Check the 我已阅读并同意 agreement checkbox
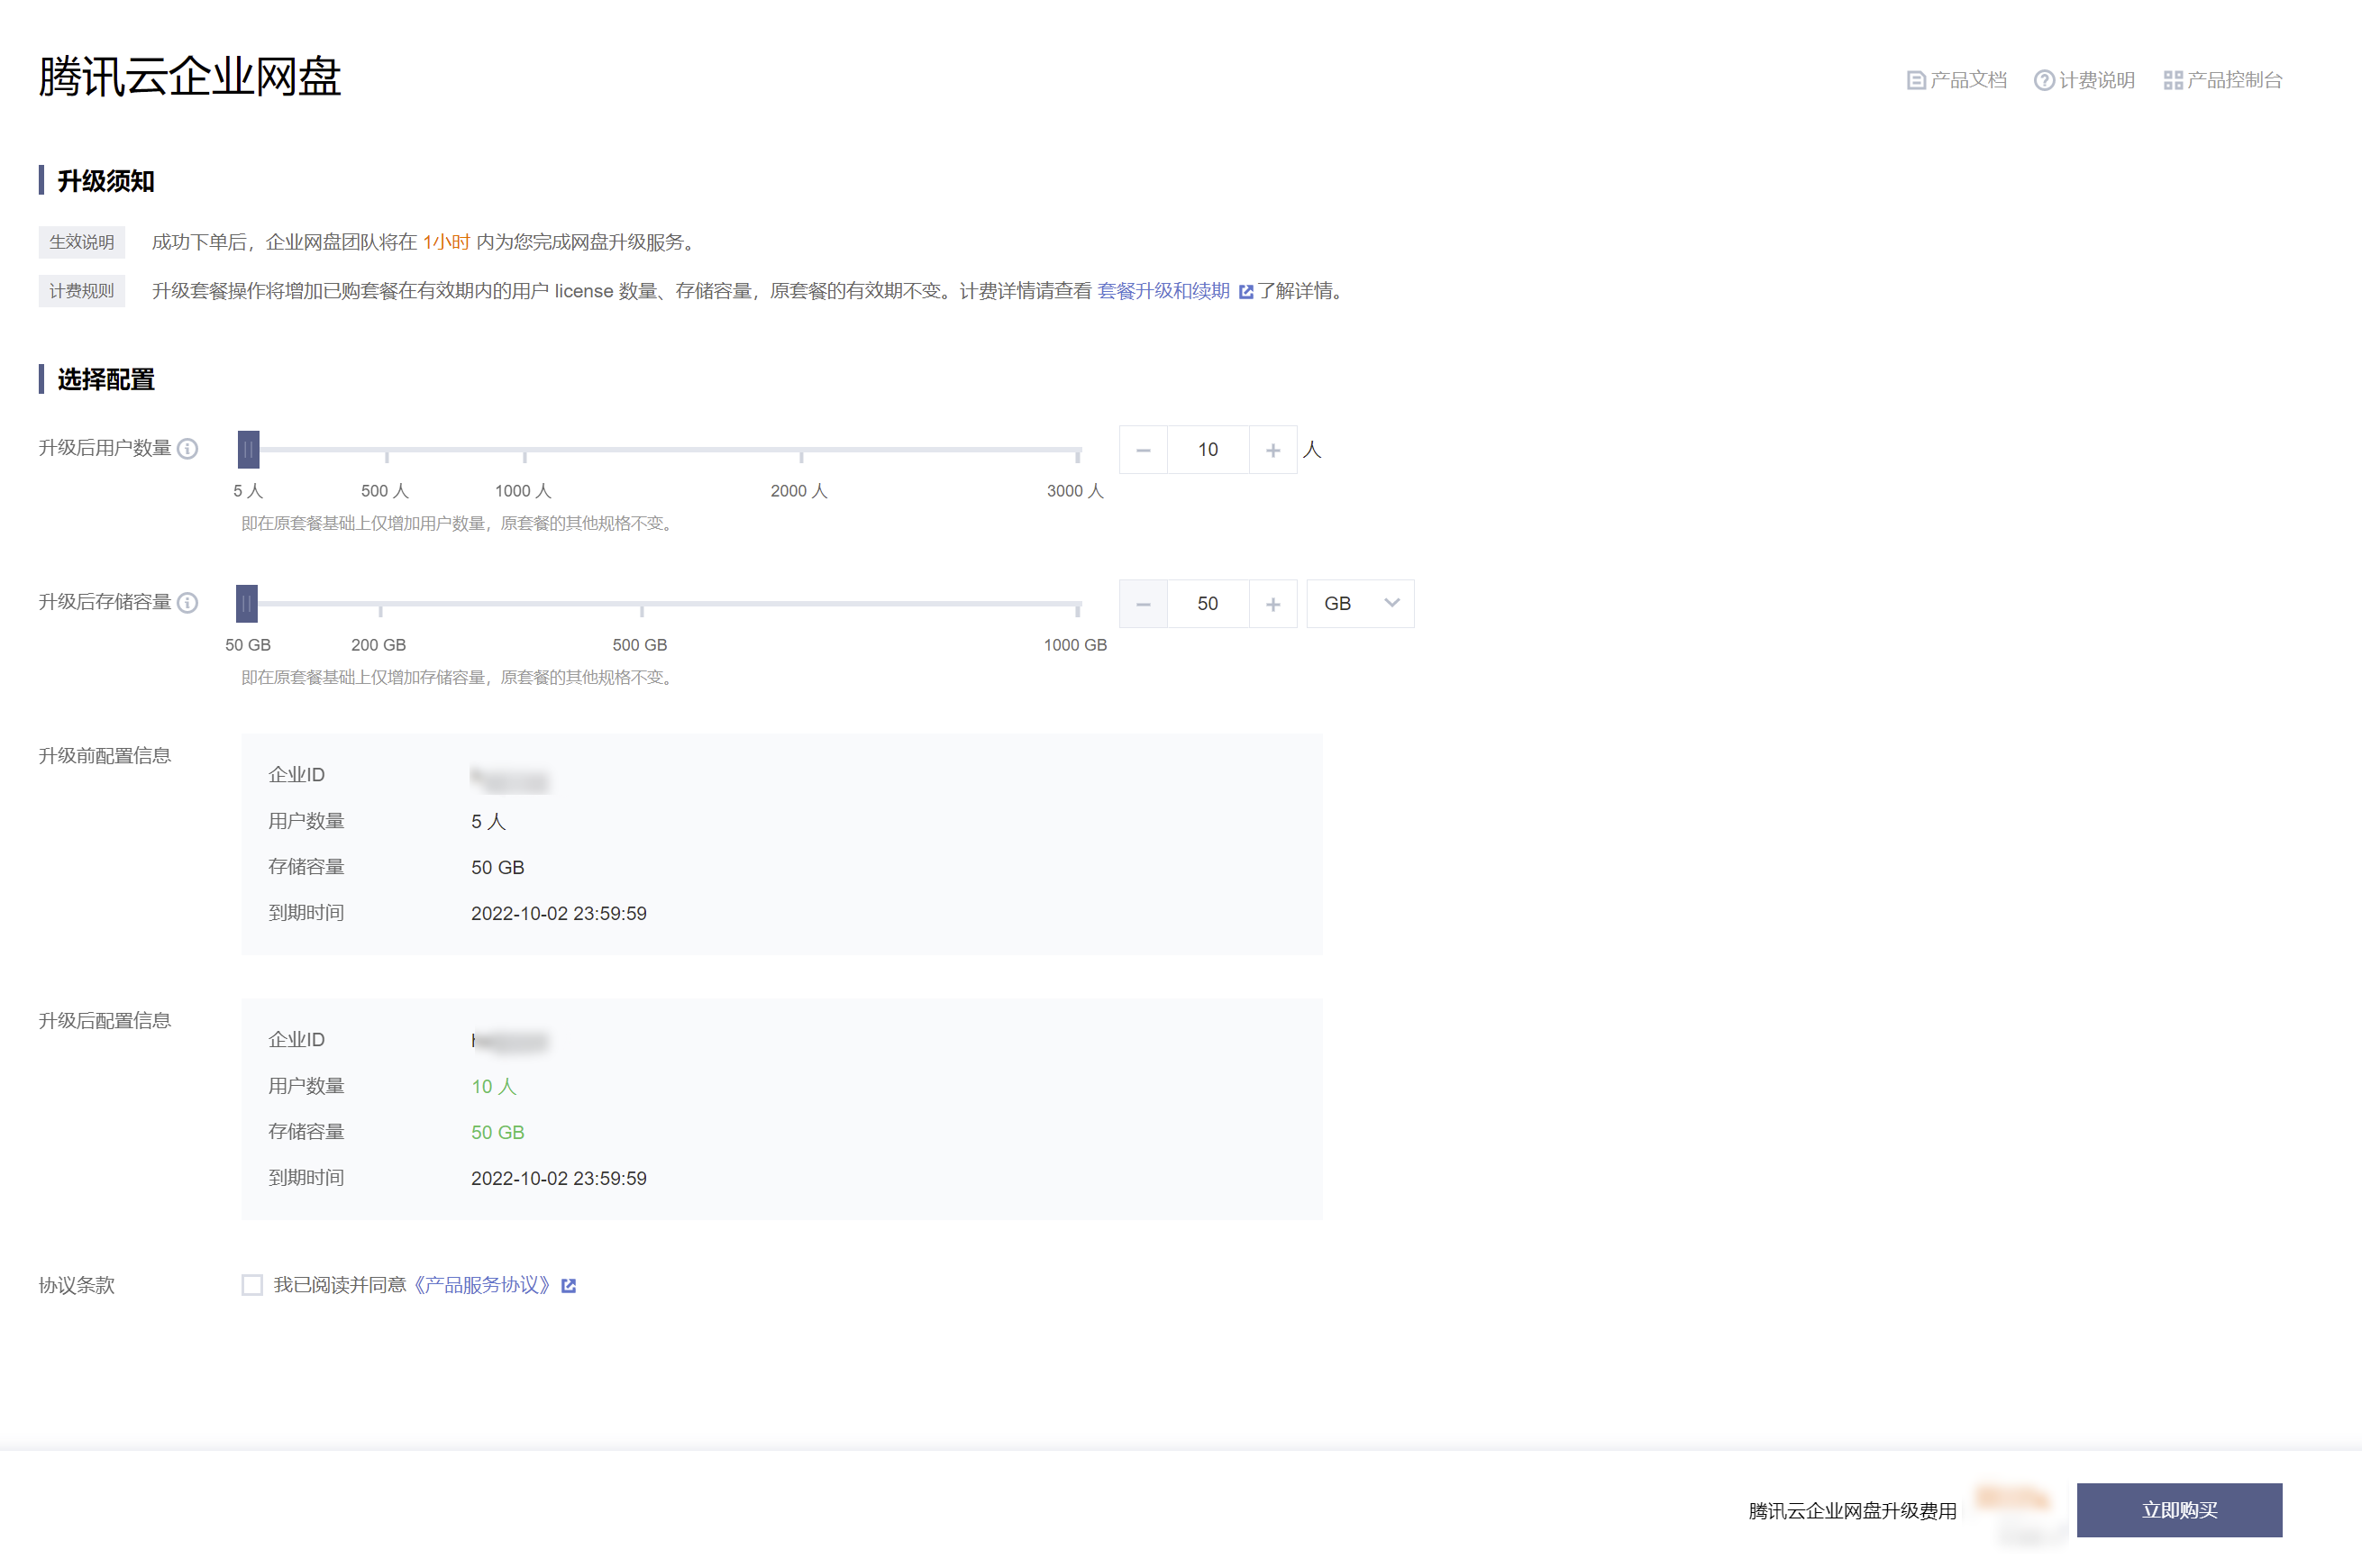The height and width of the screenshot is (1568, 2362). (x=252, y=1285)
